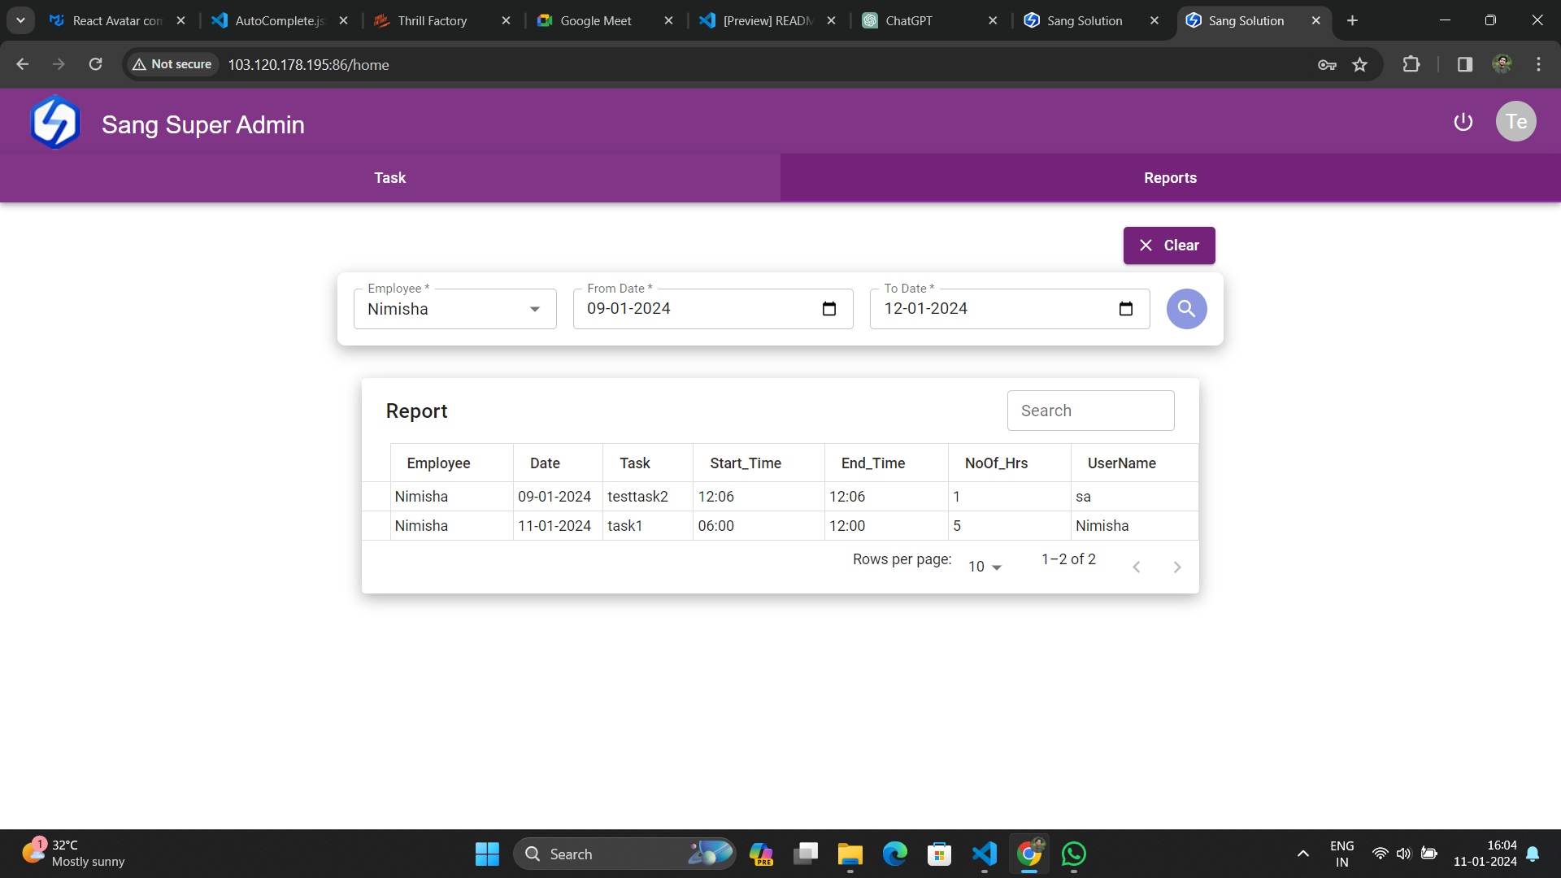The width and height of the screenshot is (1561, 878).
Task: Click the power logout icon
Action: (1463, 122)
